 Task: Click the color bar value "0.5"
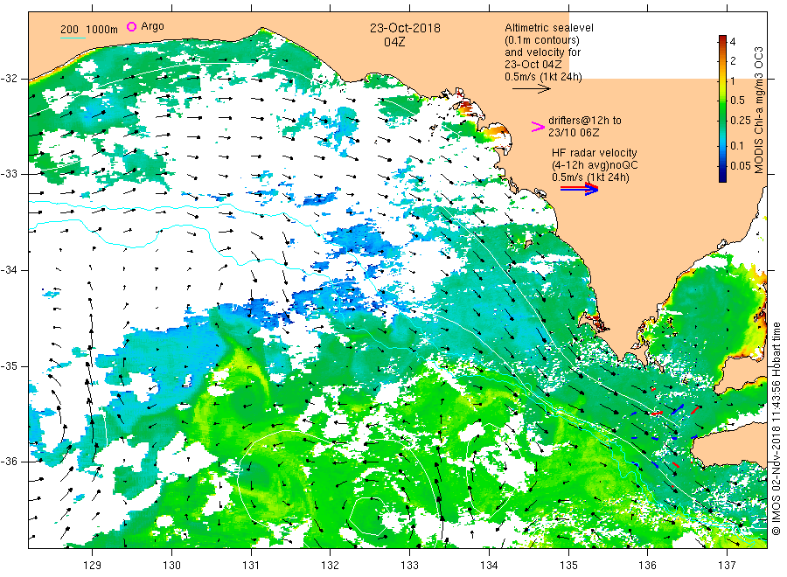(737, 101)
